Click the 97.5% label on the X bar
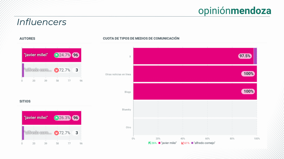The height and width of the screenshot is (159, 284). pos(245,56)
